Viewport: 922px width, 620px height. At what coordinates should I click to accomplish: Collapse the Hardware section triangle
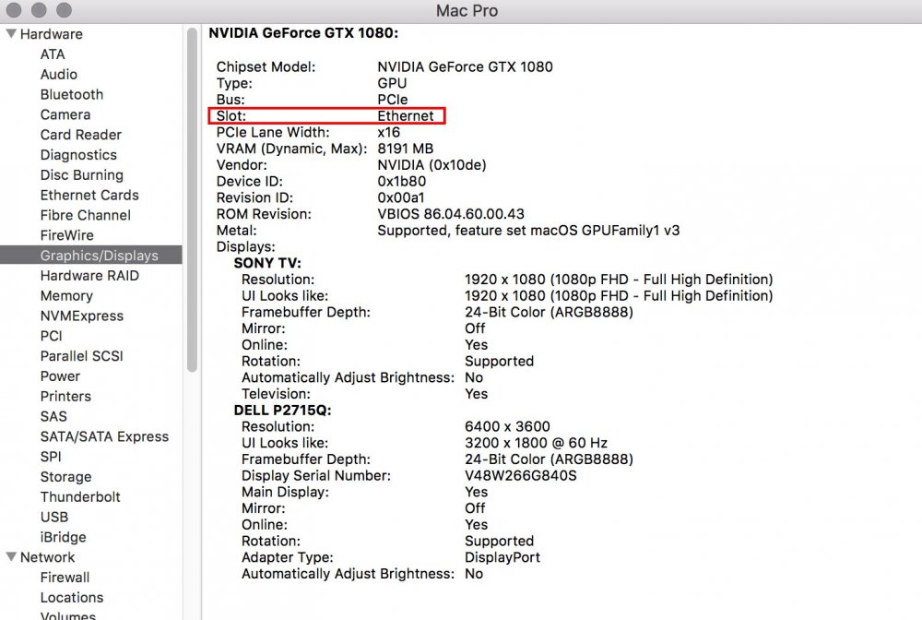10,33
